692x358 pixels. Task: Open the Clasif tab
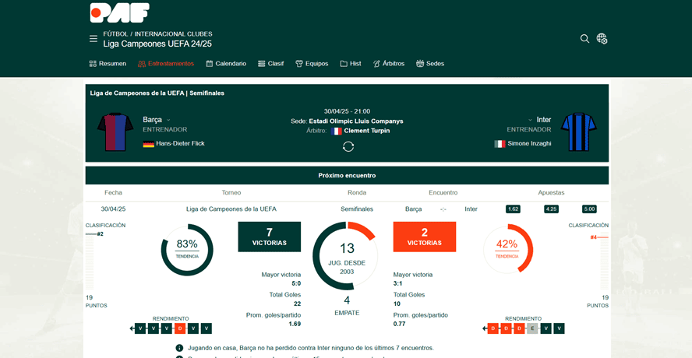(x=271, y=64)
